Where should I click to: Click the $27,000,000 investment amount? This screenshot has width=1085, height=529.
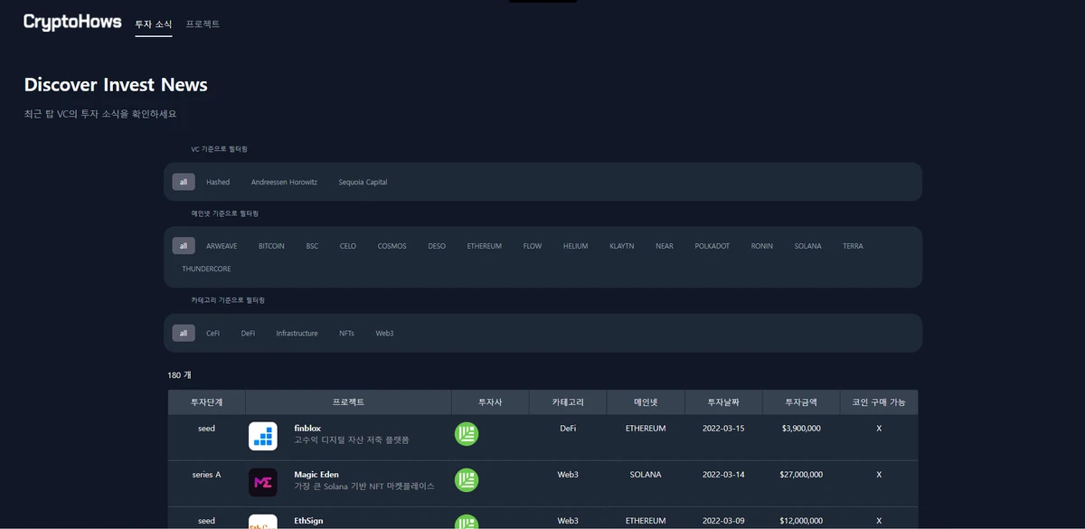[x=801, y=475]
